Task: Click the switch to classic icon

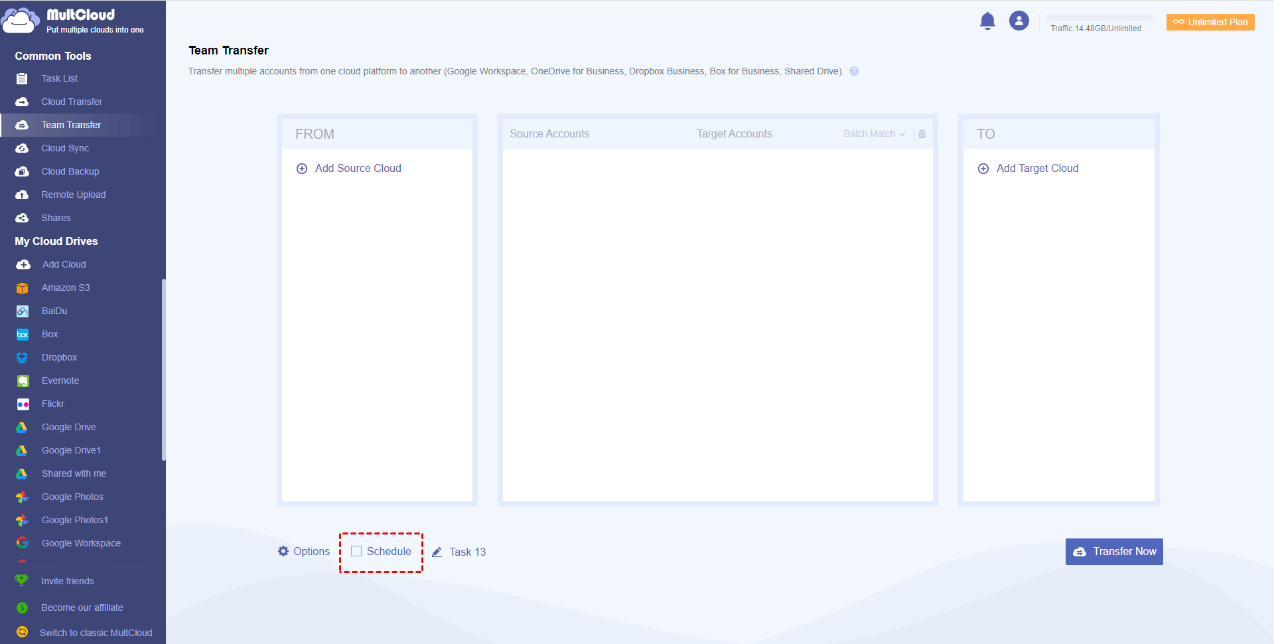Action: coord(22,632)
